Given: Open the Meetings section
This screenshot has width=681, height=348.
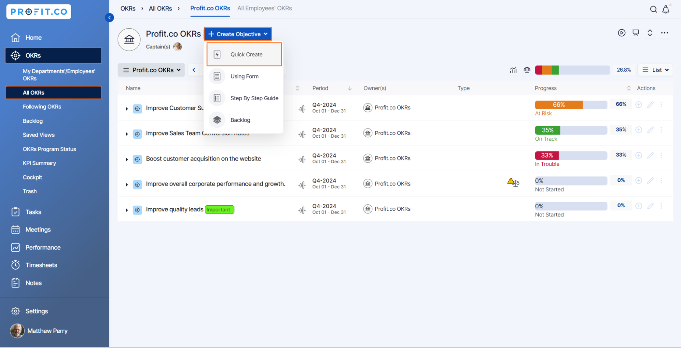Looking at the screenshot, I should (x=38, y=230).
